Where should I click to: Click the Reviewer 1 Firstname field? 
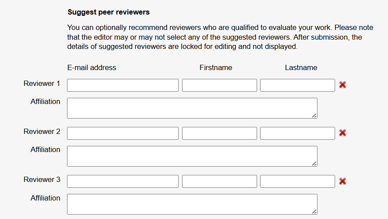click(220, 85)
